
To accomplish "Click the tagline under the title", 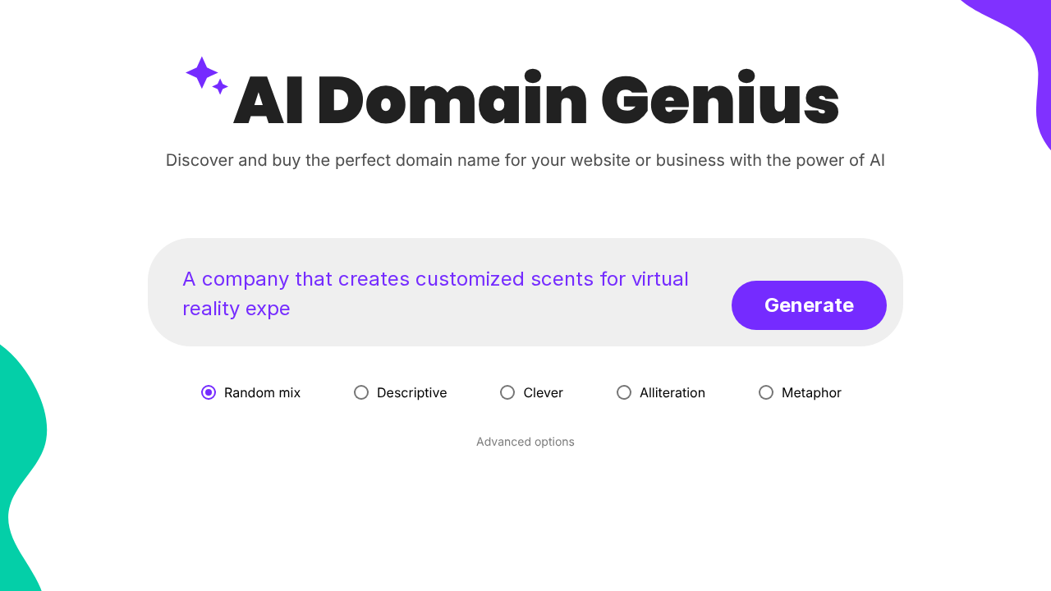I will pos(525,160).
